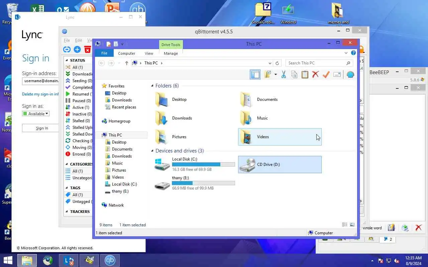Filter by Paused (0) in qBittorrent
The height and width of the screenshot is (267, 428).
pyautogui.click(x=78, y=101)
